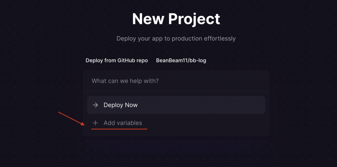The image size is (337, 167).
Task: Click the 'Deploy Now' label text
Action: [120, 105]
